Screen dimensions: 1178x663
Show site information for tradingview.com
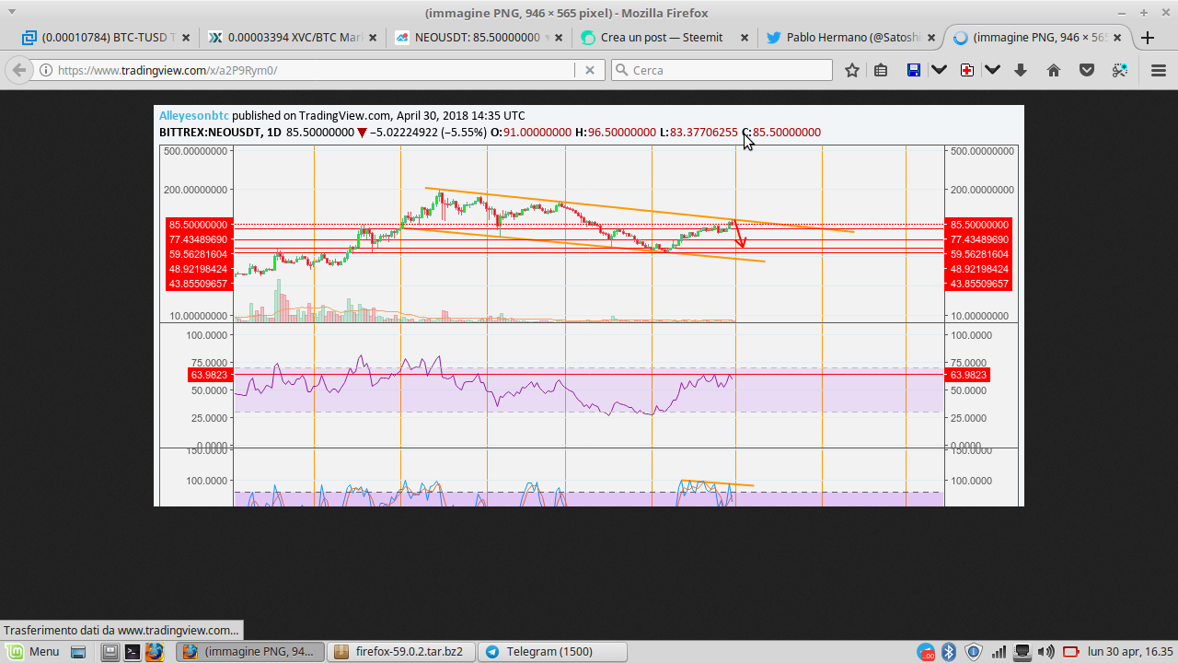point(46,70)
